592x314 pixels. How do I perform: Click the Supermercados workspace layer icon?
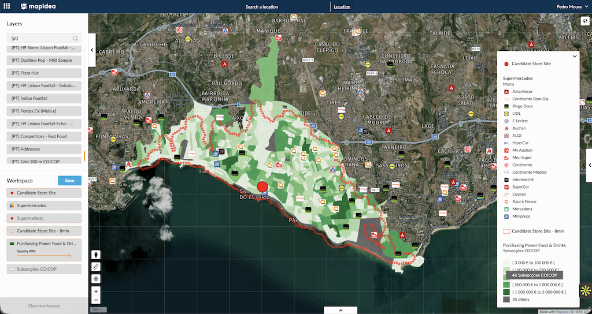tap(12, 205)
